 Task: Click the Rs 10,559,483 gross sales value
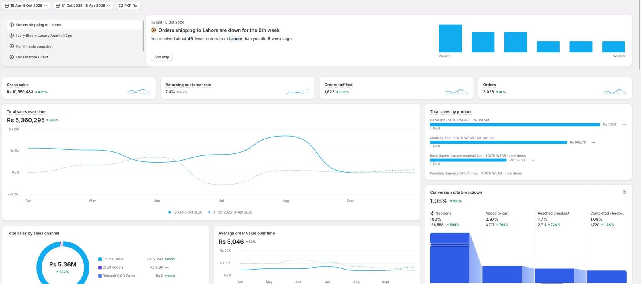(20, 92)
